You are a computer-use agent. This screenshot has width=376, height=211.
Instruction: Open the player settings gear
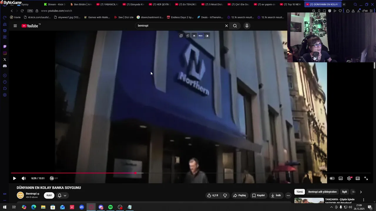(x=349, y=178)
